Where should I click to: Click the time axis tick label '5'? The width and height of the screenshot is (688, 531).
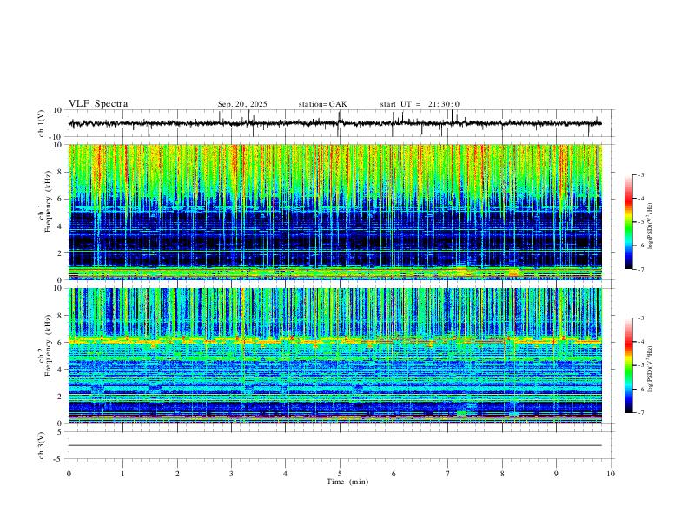(x=340, y=474)
